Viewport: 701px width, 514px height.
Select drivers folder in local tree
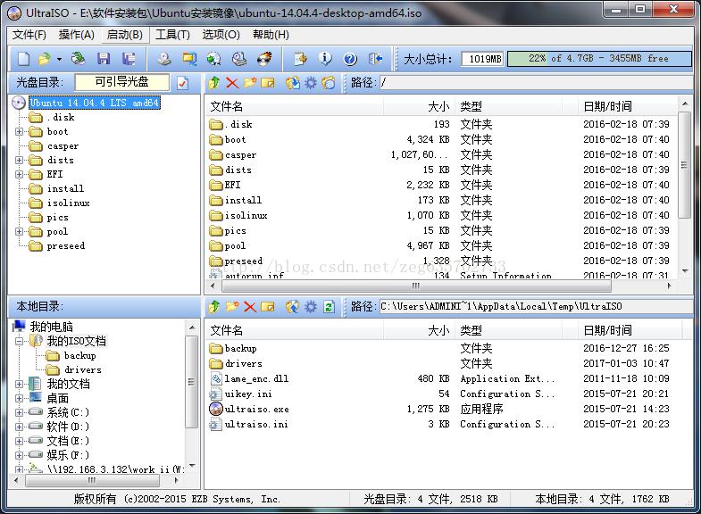[83, 370]
